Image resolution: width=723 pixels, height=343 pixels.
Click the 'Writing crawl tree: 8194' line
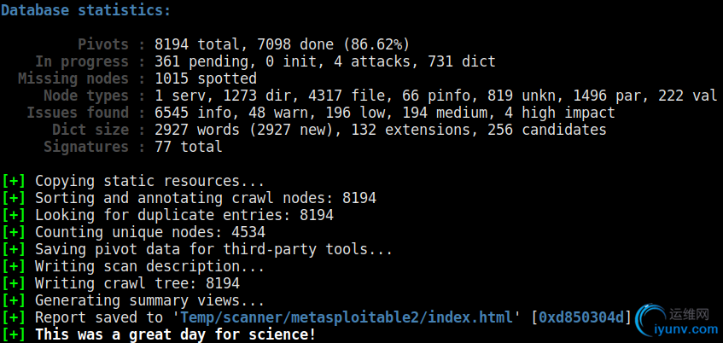(x=137, y=283)
